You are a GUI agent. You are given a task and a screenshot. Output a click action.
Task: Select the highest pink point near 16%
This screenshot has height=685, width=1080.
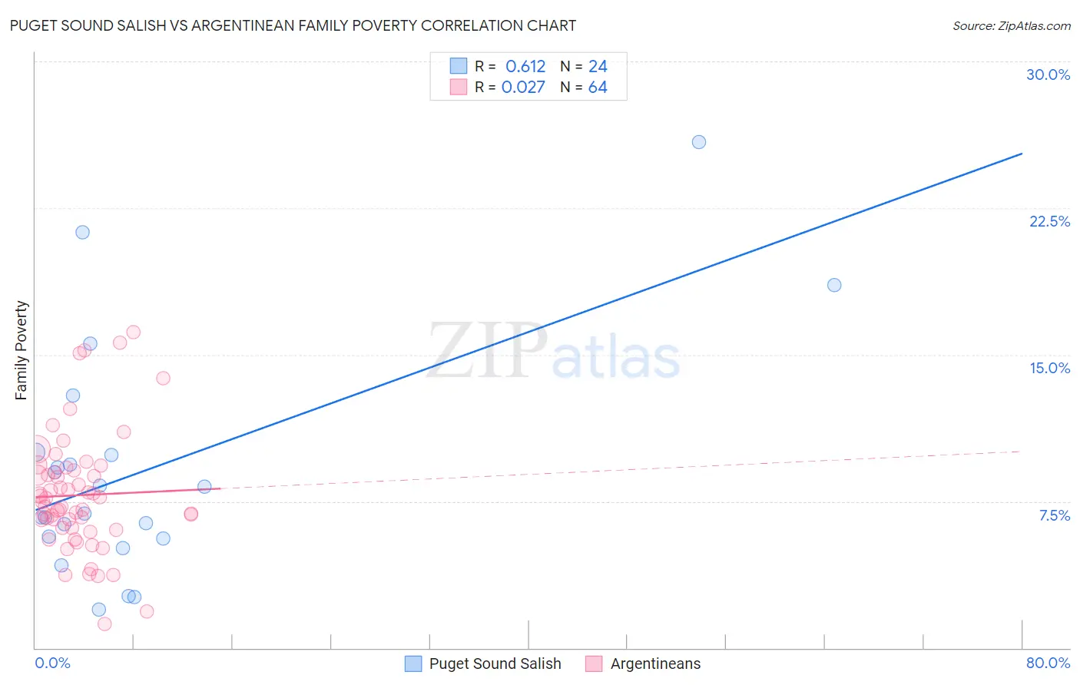(x=134, y=333)
